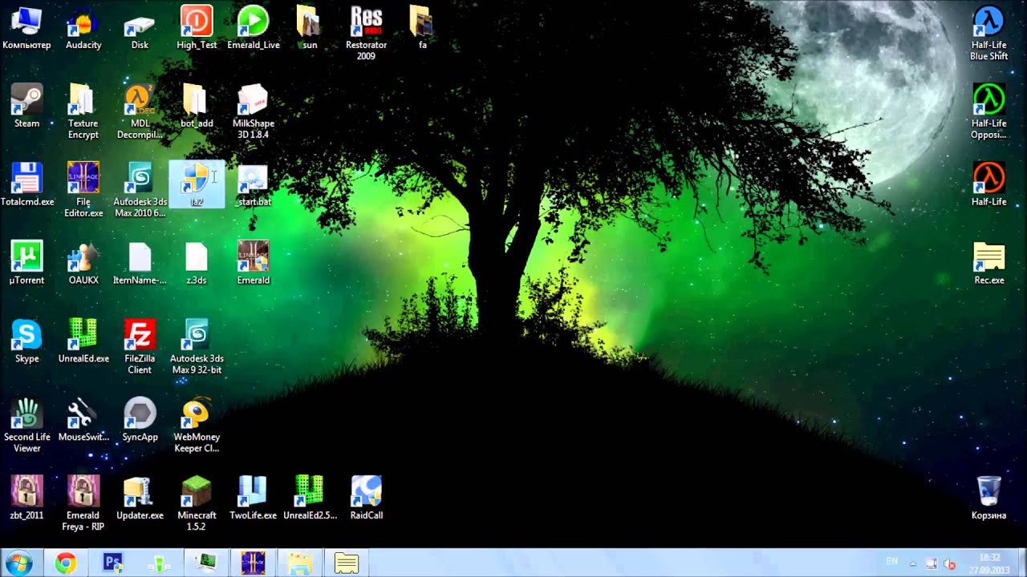Select the Emerald Lineage II shortcut

[x=254, y=263]
